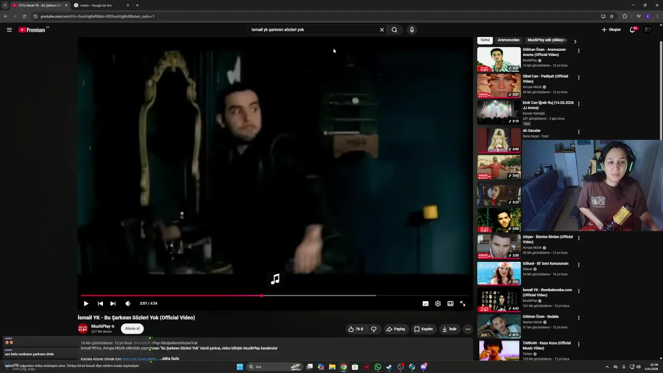Viewport: 663px width, 373px height.
Task: Dislike the video
Action: (x=374, y=329)
